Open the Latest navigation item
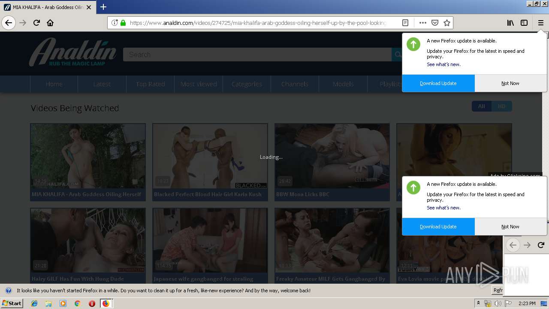 coord(102,84)
